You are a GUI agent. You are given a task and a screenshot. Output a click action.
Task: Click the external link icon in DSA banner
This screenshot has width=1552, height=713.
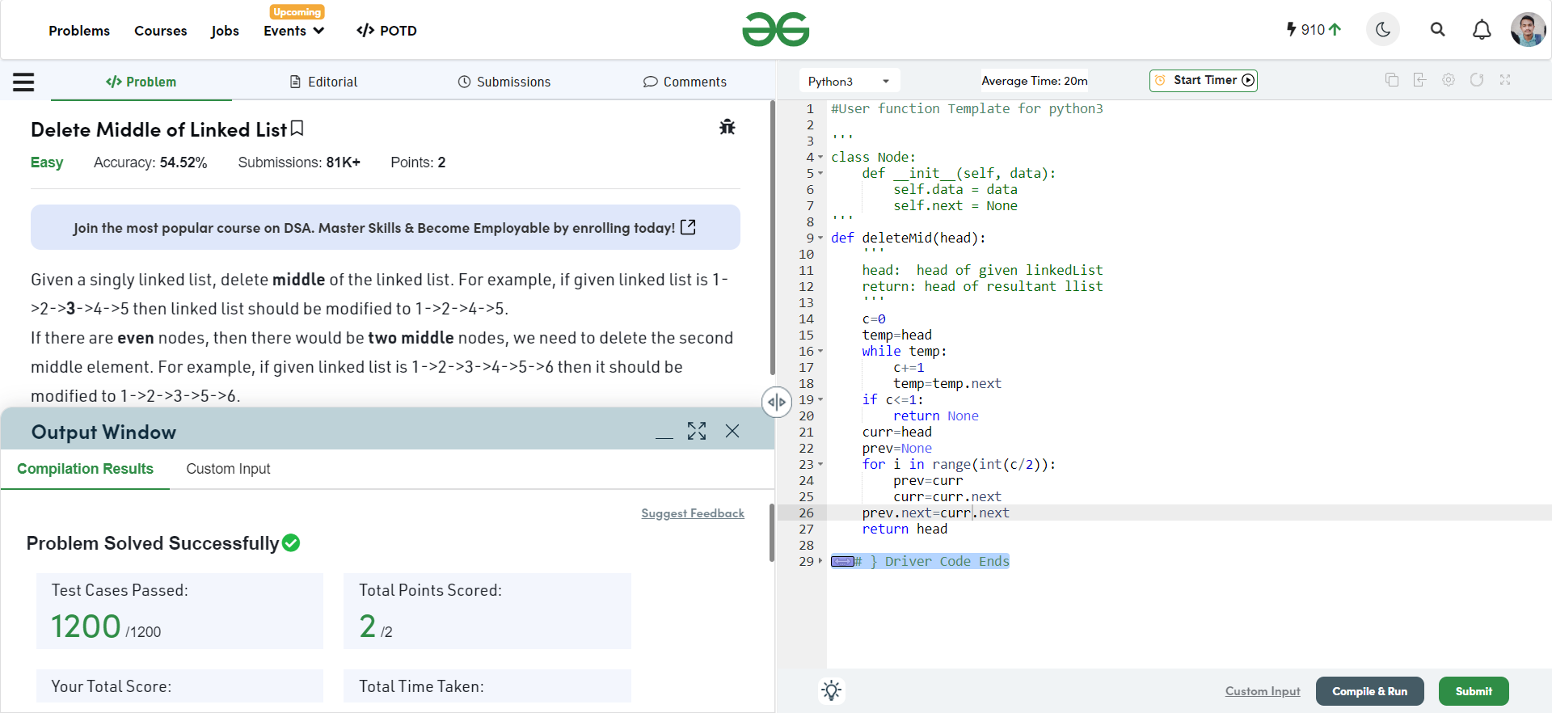click(x=688, y=227)
